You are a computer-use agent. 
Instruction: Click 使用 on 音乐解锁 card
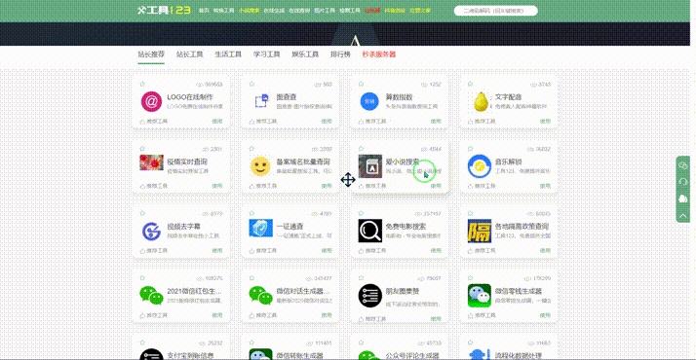[x=545, y=186]
